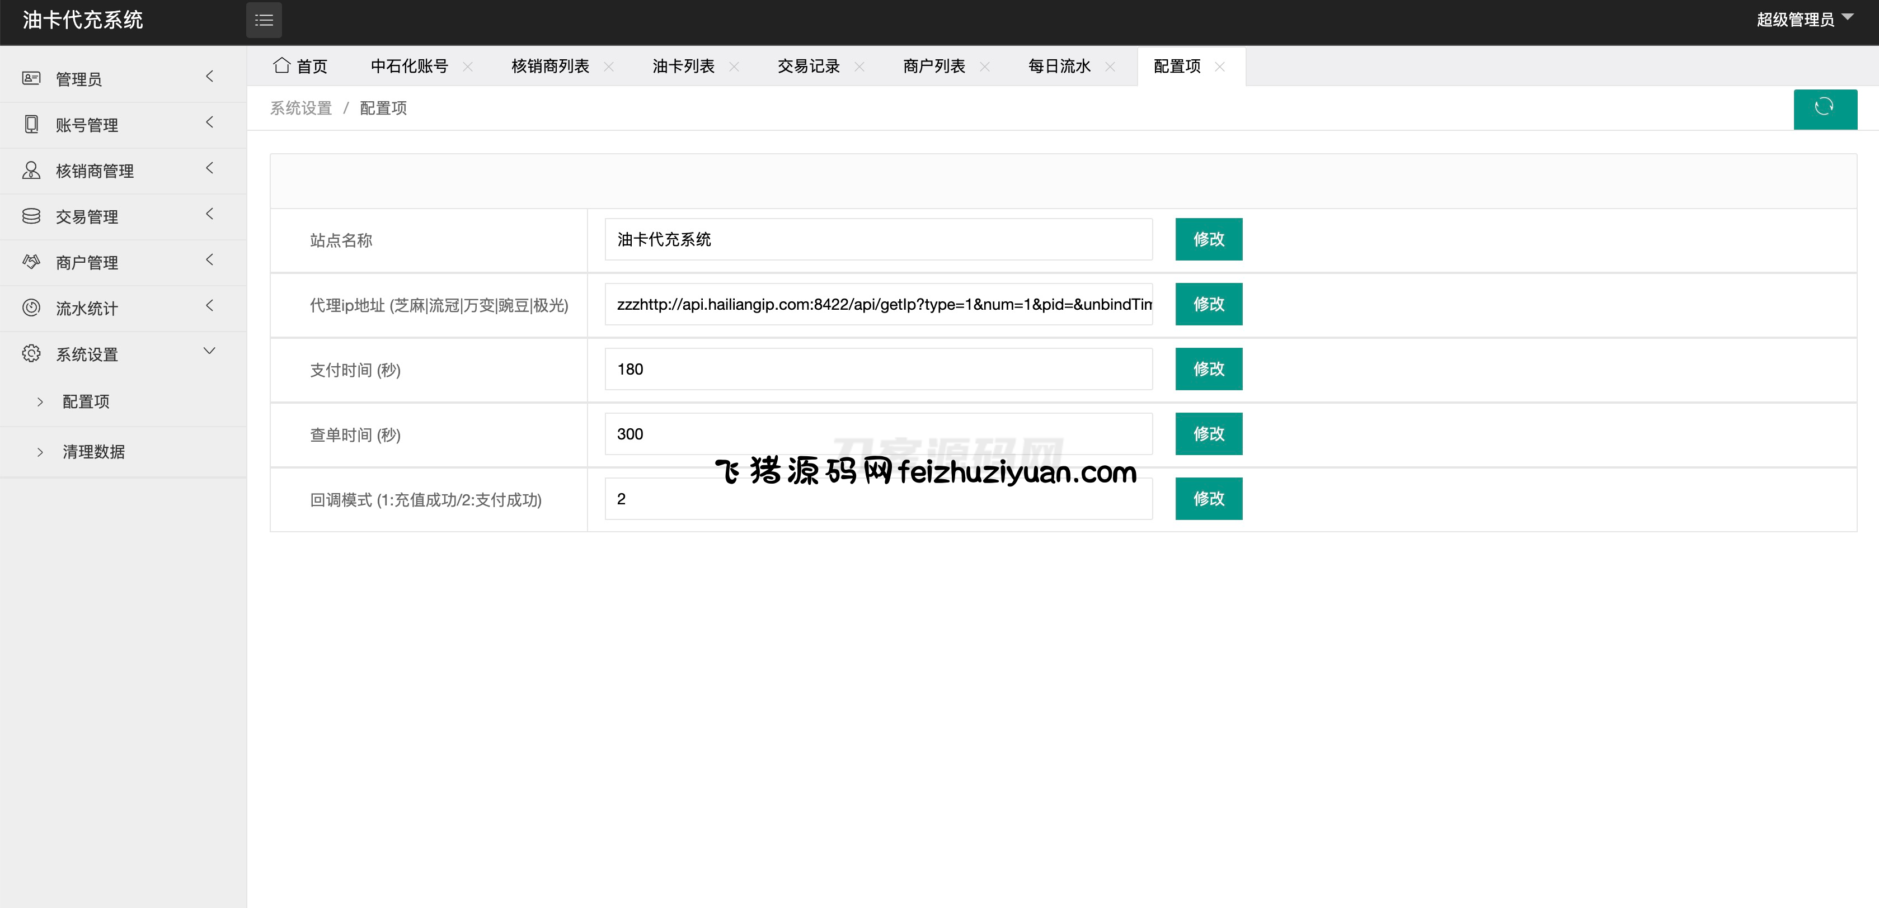Click the 支付时间 input field

click(x=877, y=369)
